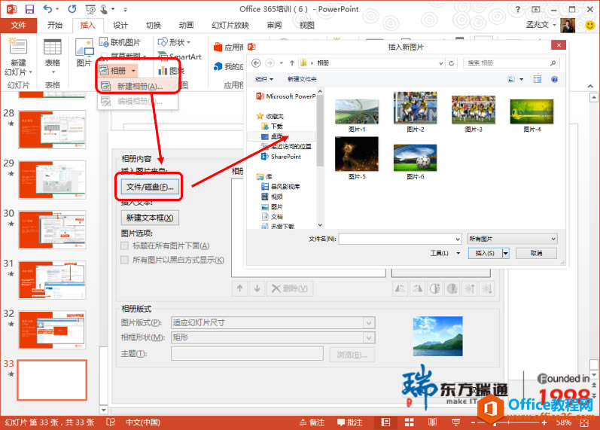
Task: Switch to Normal view in status bar
Action: [385, 422]
